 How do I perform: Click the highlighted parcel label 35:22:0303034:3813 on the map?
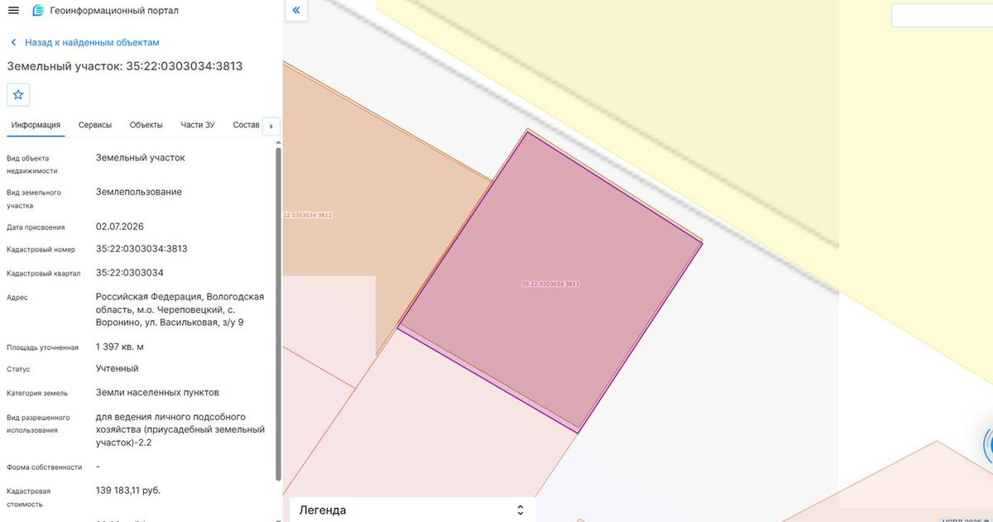point(550,284)
